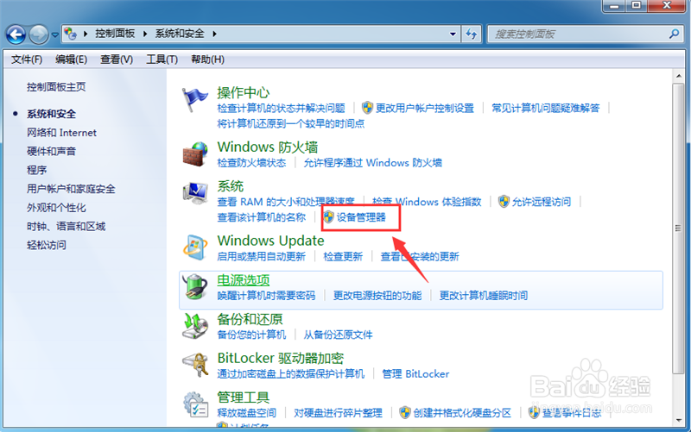
Task: Go to 控制面板主页 in sidebar
Action: (56, 87)
